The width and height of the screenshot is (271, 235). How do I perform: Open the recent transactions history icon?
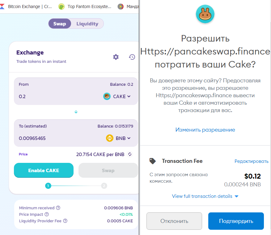coord(132,57)
